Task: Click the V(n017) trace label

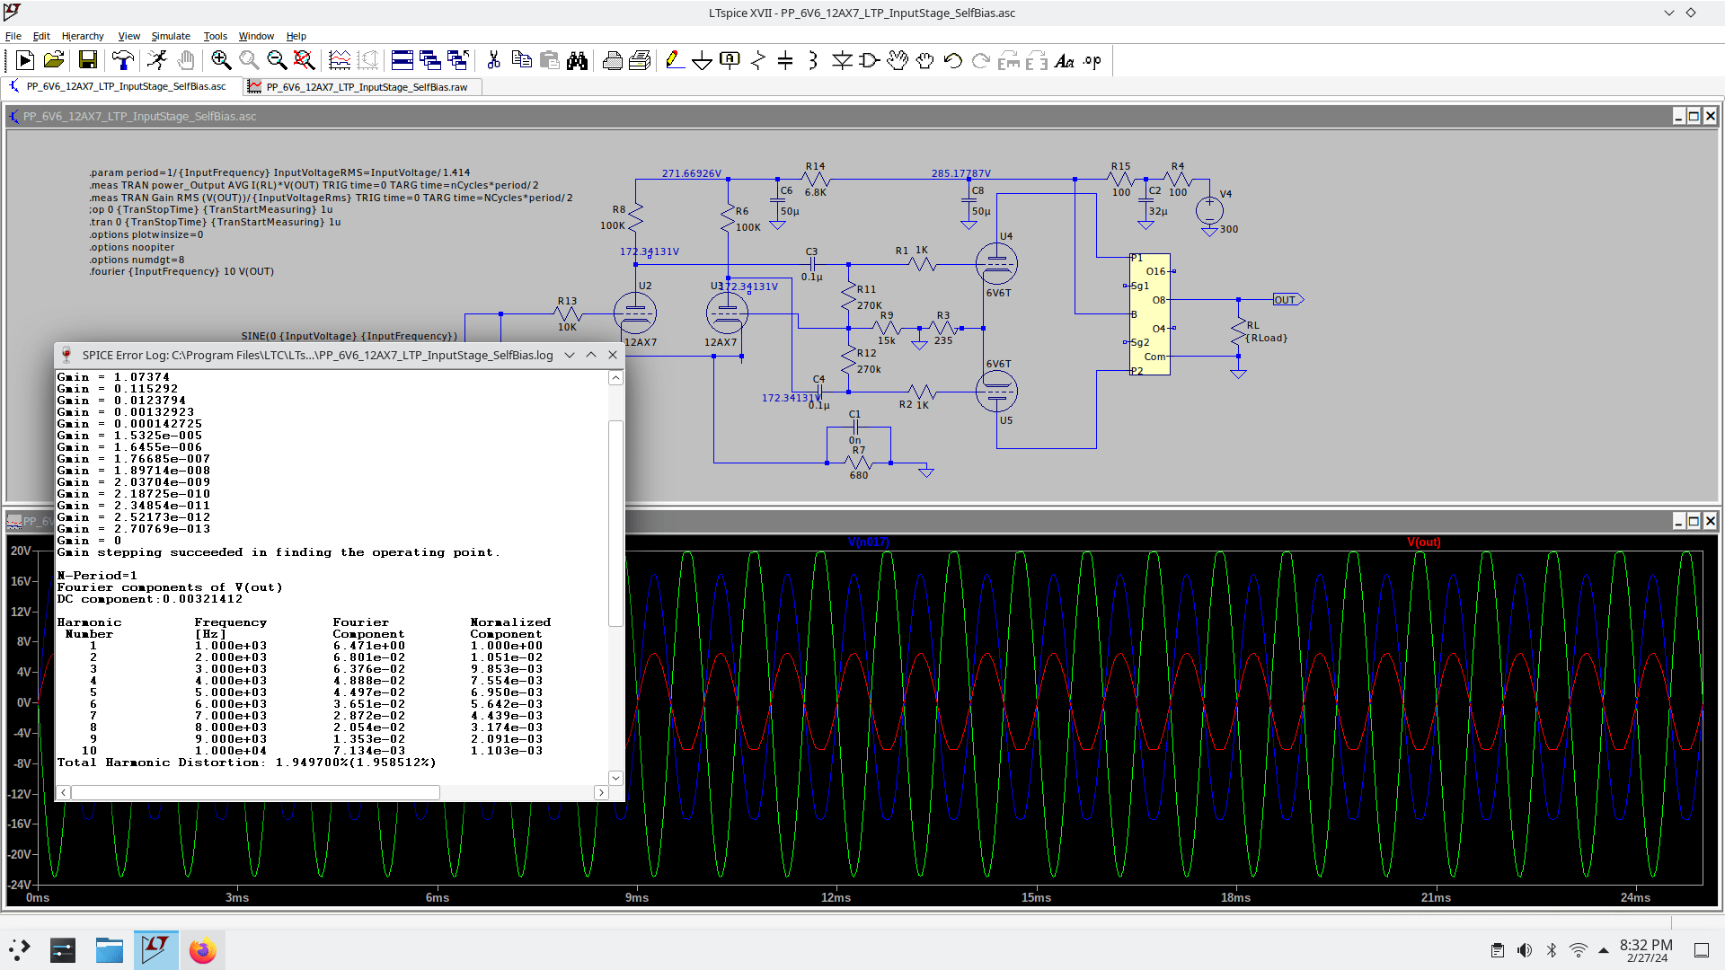Action: (x=868, y=542)
